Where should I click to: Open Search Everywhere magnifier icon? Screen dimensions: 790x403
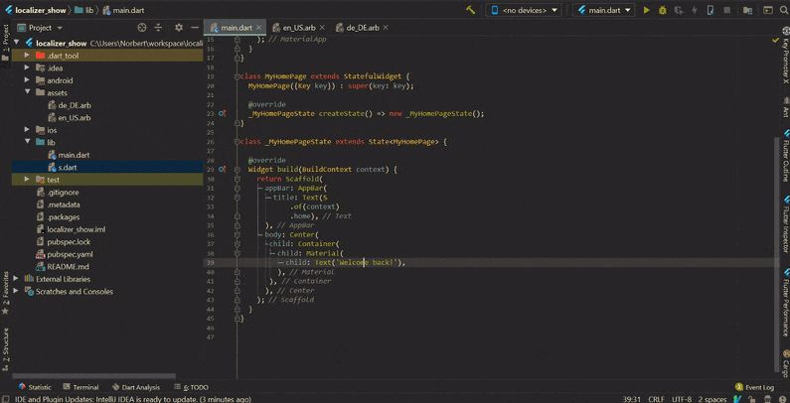pyautogui.click(x=783, y=10)
